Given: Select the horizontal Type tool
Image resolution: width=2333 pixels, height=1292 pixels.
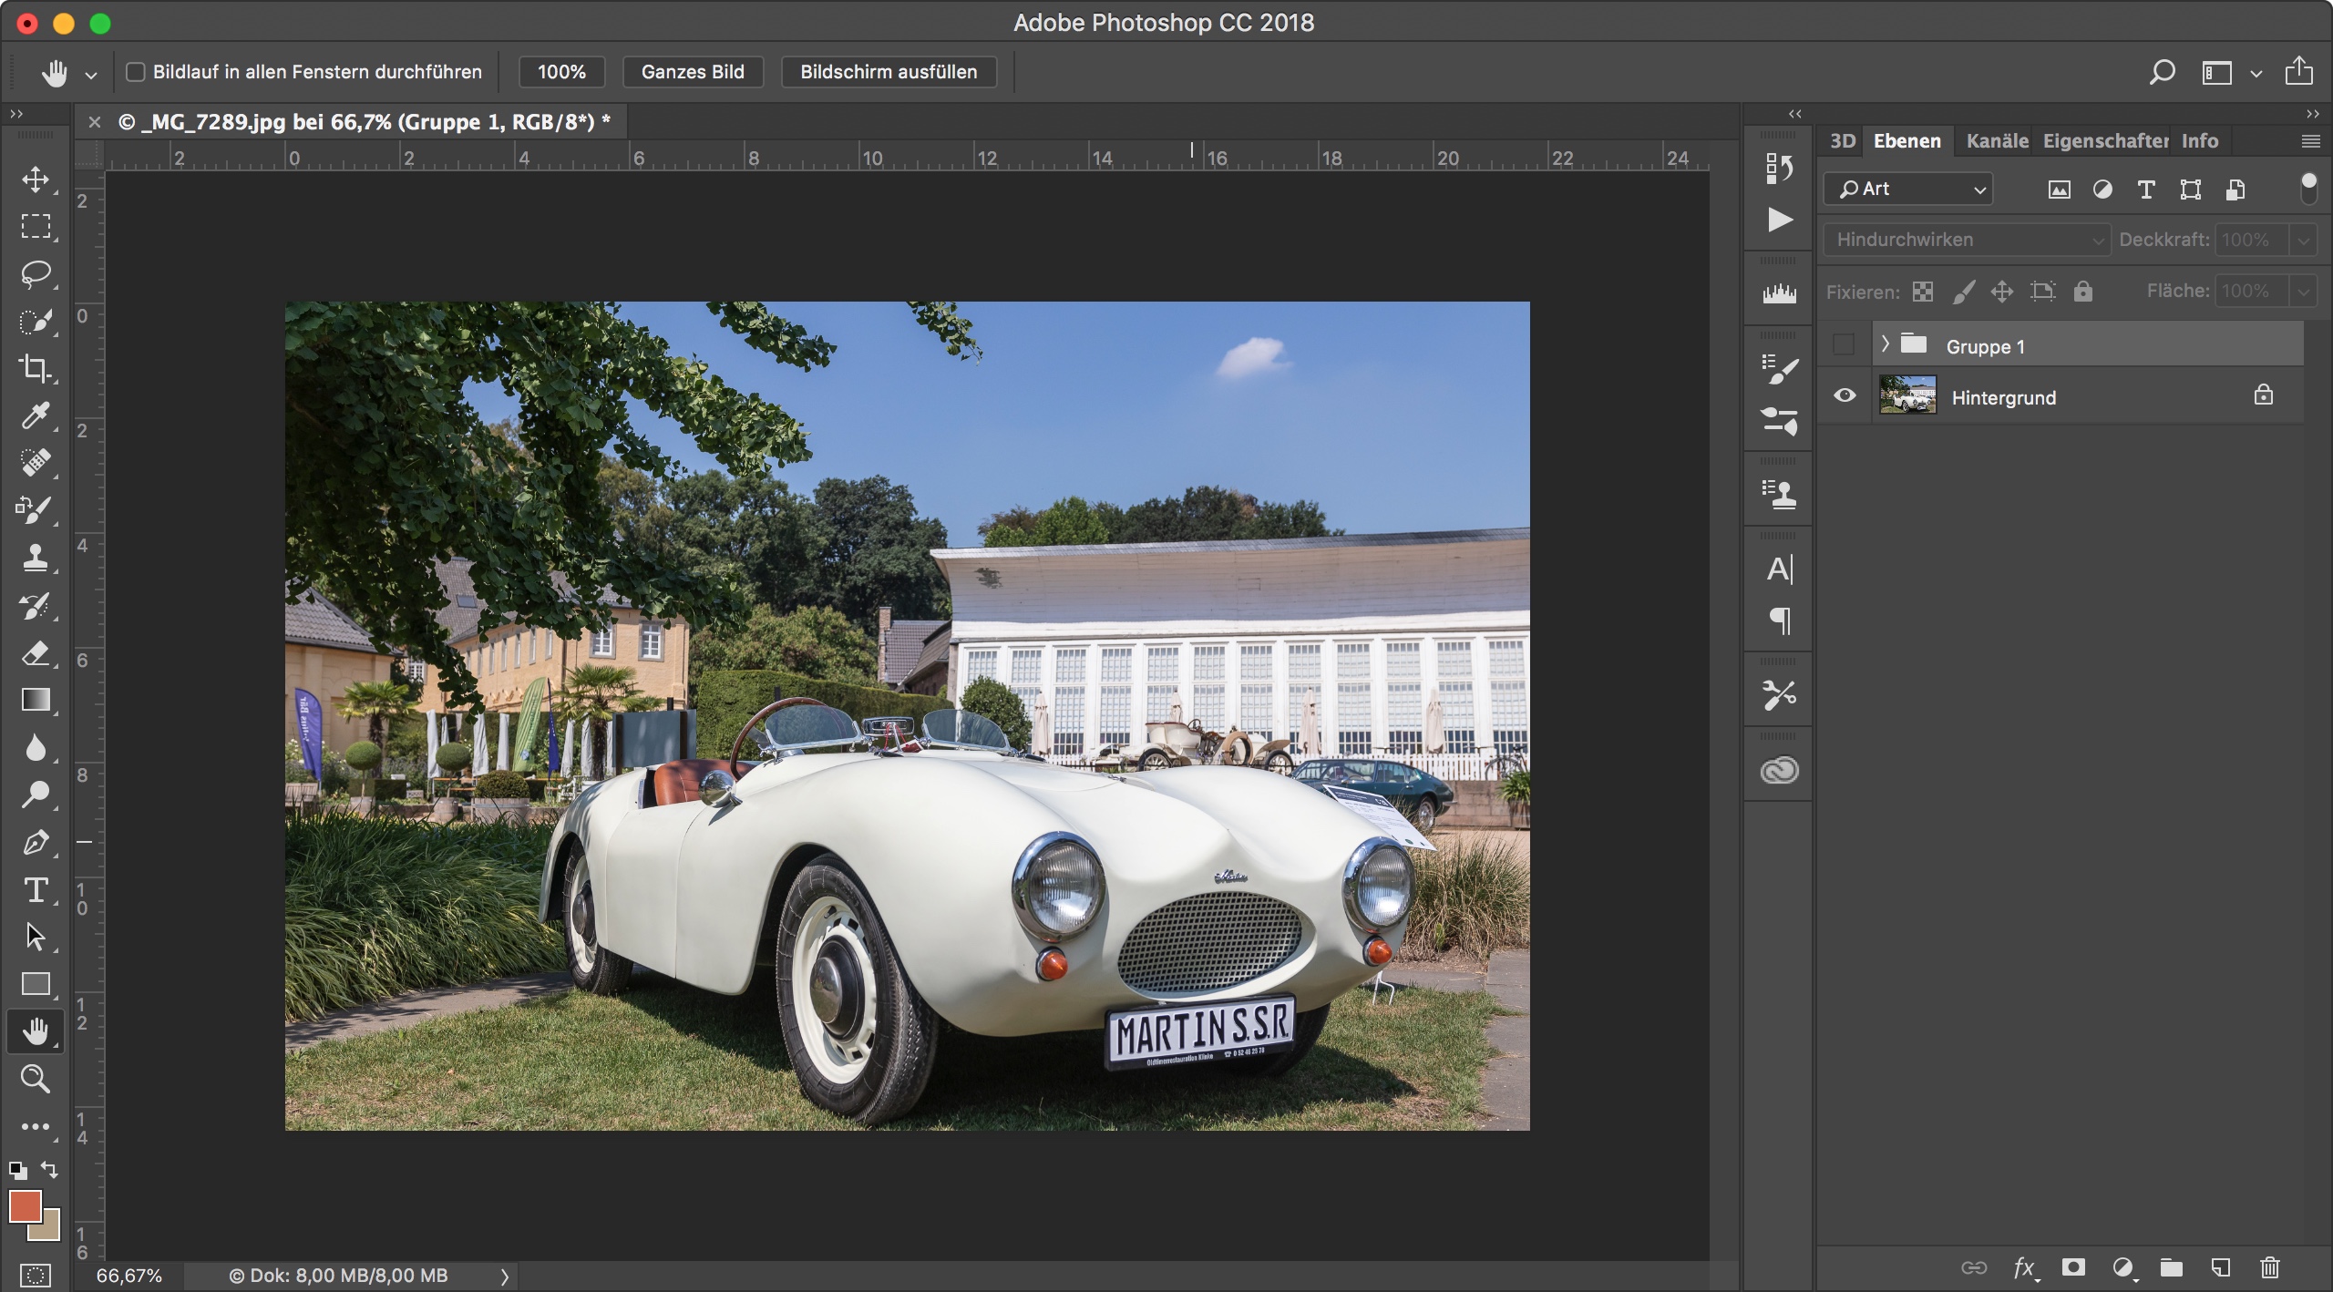Looking at the screenshot, I should pyautogui.click(x=36, y=889).
